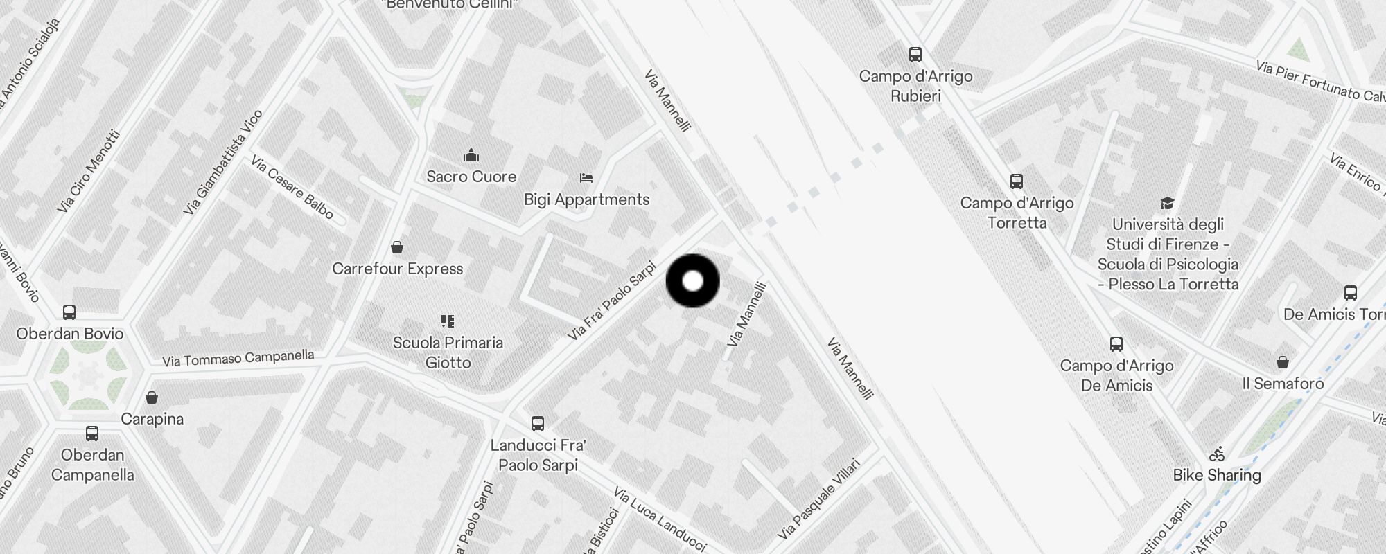The height and width of the screenshot is (554, 1386).
Task: Click the Via Fra' Paolo Sarpi street label
Action: point(611,300)
